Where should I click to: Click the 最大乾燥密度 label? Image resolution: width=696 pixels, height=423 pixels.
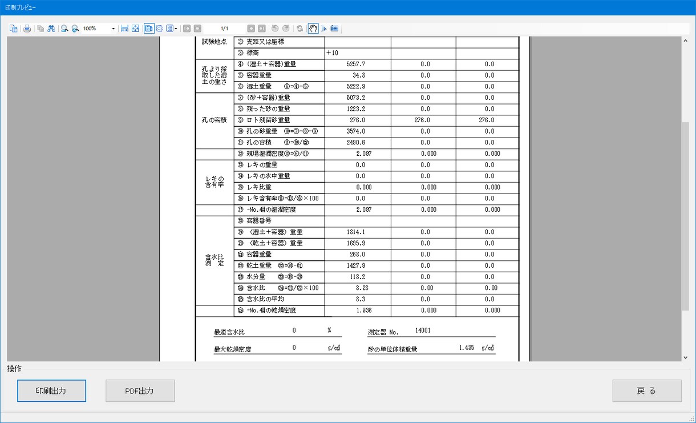pyautogui.click(x=233, y=349)
